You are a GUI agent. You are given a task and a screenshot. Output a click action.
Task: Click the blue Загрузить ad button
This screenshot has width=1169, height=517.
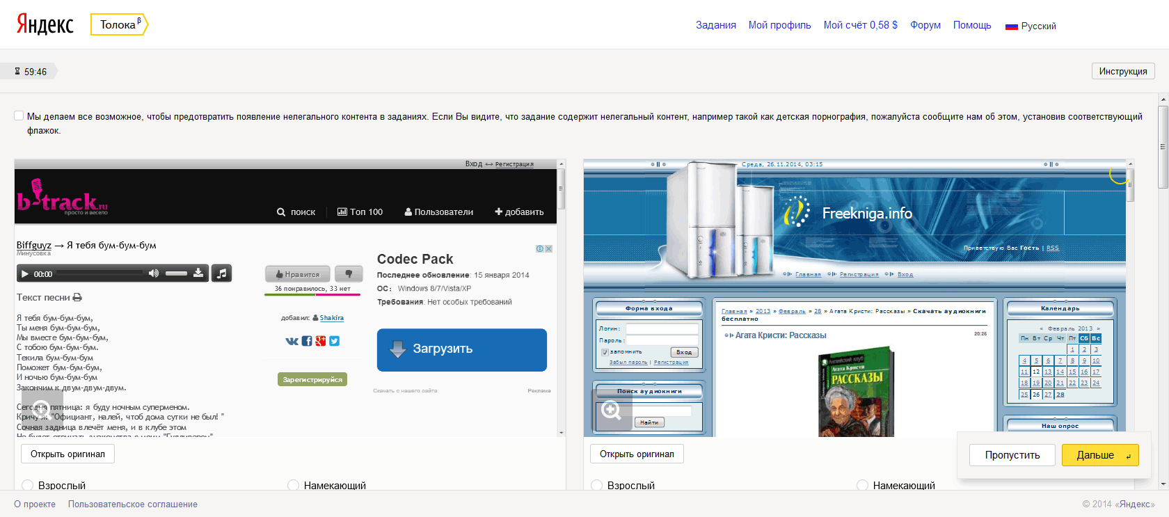462,349
